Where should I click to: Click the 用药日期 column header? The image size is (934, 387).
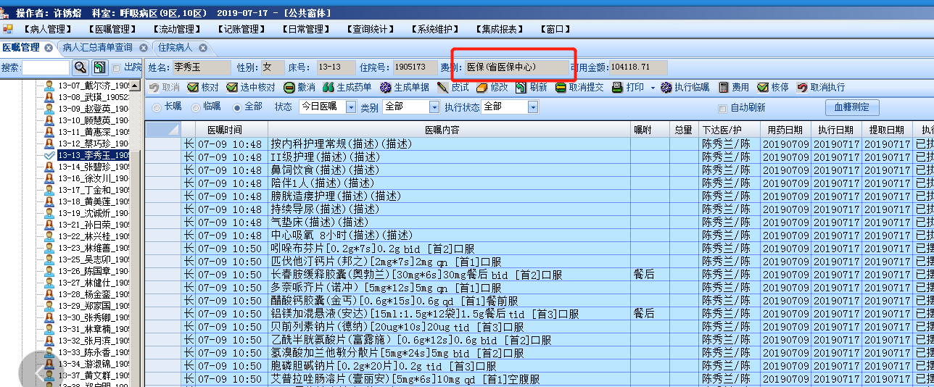point(785,130)
